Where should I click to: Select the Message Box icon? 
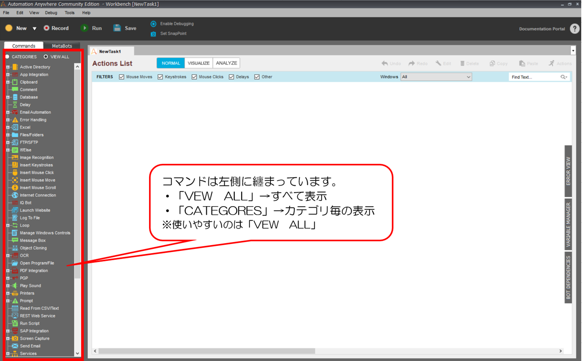(x=15, y=240)
